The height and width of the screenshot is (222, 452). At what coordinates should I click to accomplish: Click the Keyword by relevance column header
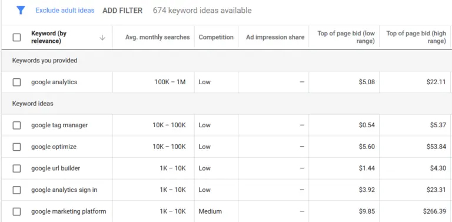pyautogui.click(x=49, y=37)
